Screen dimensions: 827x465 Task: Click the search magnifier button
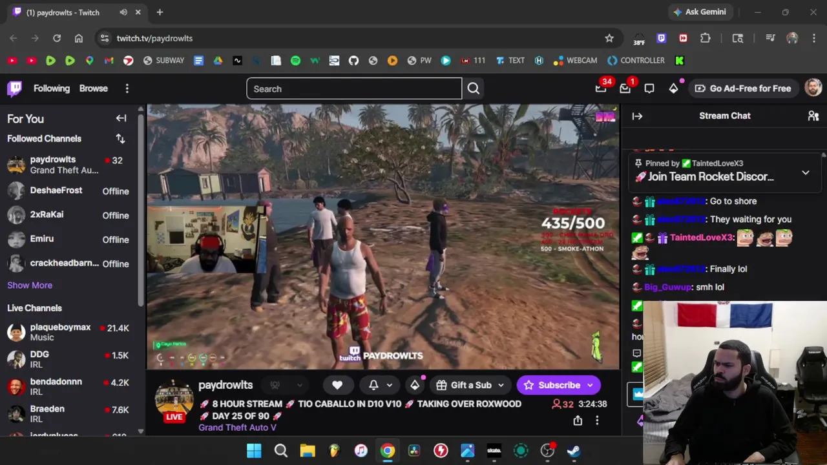click(x=474, y=88)
